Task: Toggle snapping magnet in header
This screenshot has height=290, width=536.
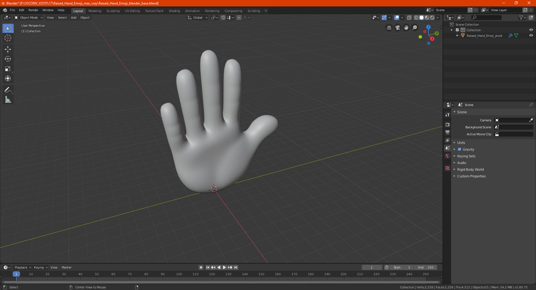Action: [x=223, y=18]
